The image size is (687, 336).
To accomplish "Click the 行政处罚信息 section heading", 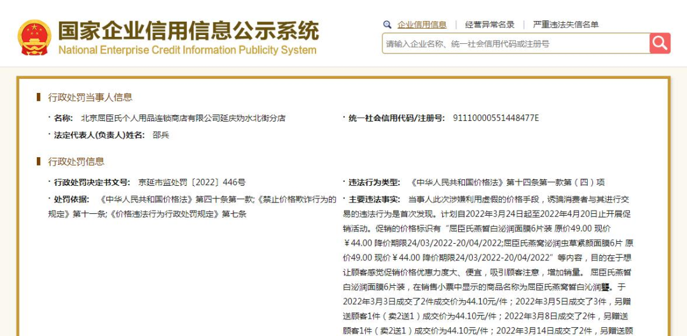I will (x=76, y=162).
